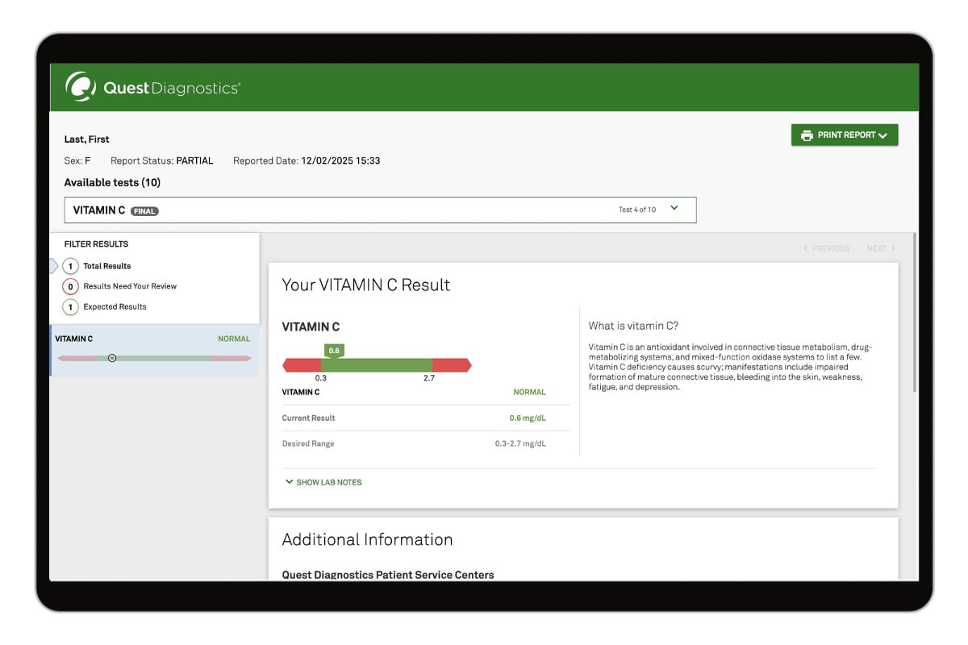
Task: Click the FINAL status badge
Action: click(x=144, y=211)
